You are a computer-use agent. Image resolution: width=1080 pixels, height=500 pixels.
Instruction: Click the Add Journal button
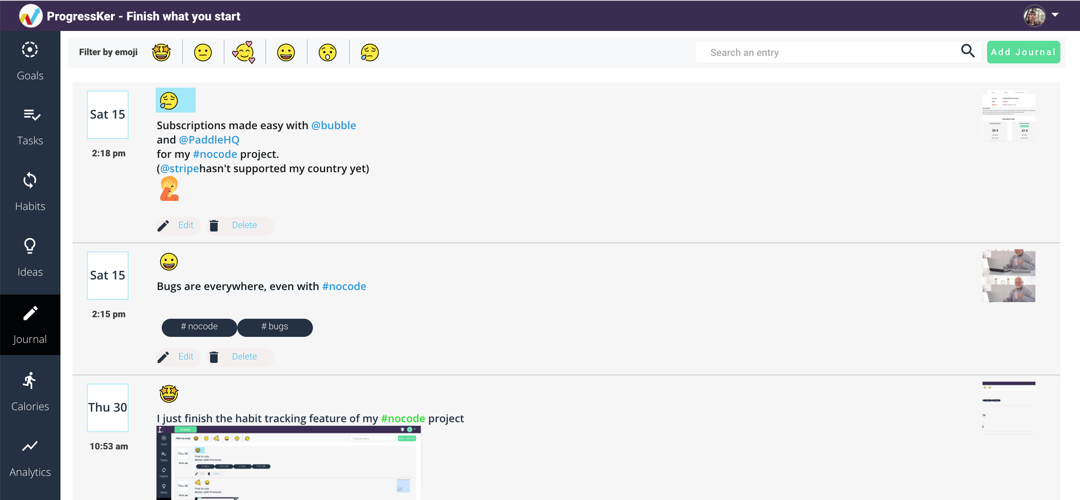coord(1023,52)
